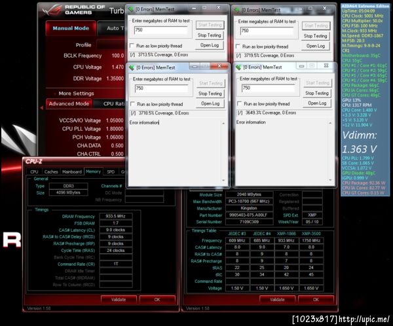Click part number 9905403-075.A00LF
393x326 pixels.
coord(249,215)
